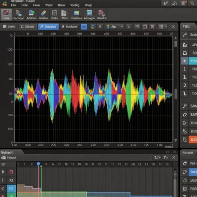Open the dropdown arrow beside the Ehlos icon

pos(68,13)
